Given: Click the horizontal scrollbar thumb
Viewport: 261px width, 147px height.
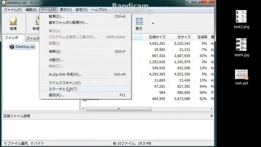Looking at the screenshot, I should pos(119,109).
